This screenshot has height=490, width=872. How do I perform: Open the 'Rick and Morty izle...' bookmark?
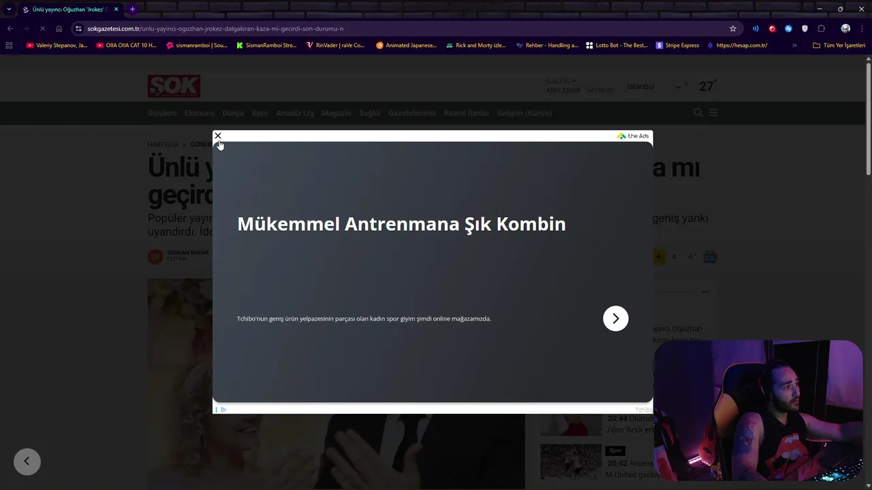476,46
